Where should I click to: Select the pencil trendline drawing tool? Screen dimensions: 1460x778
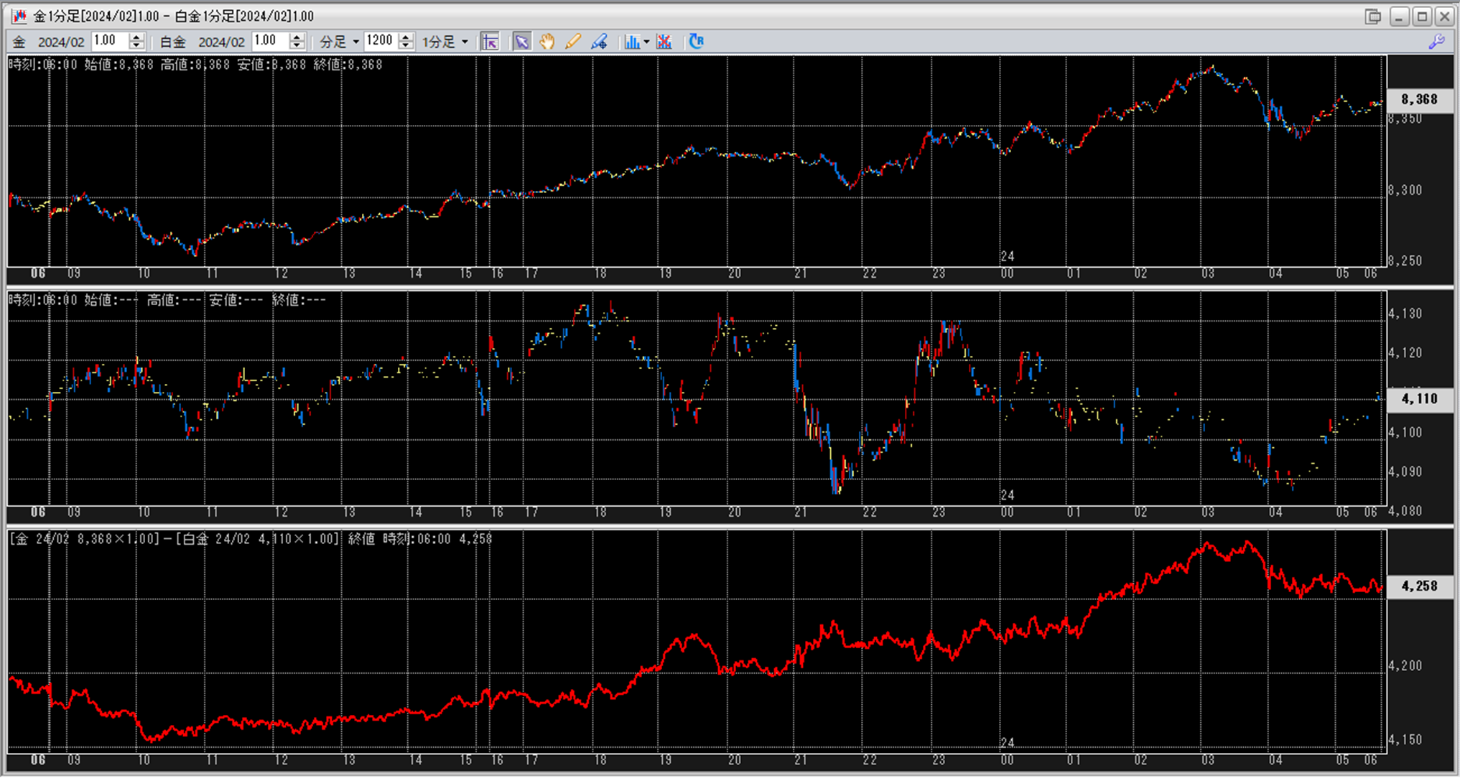tap(572, 42)
